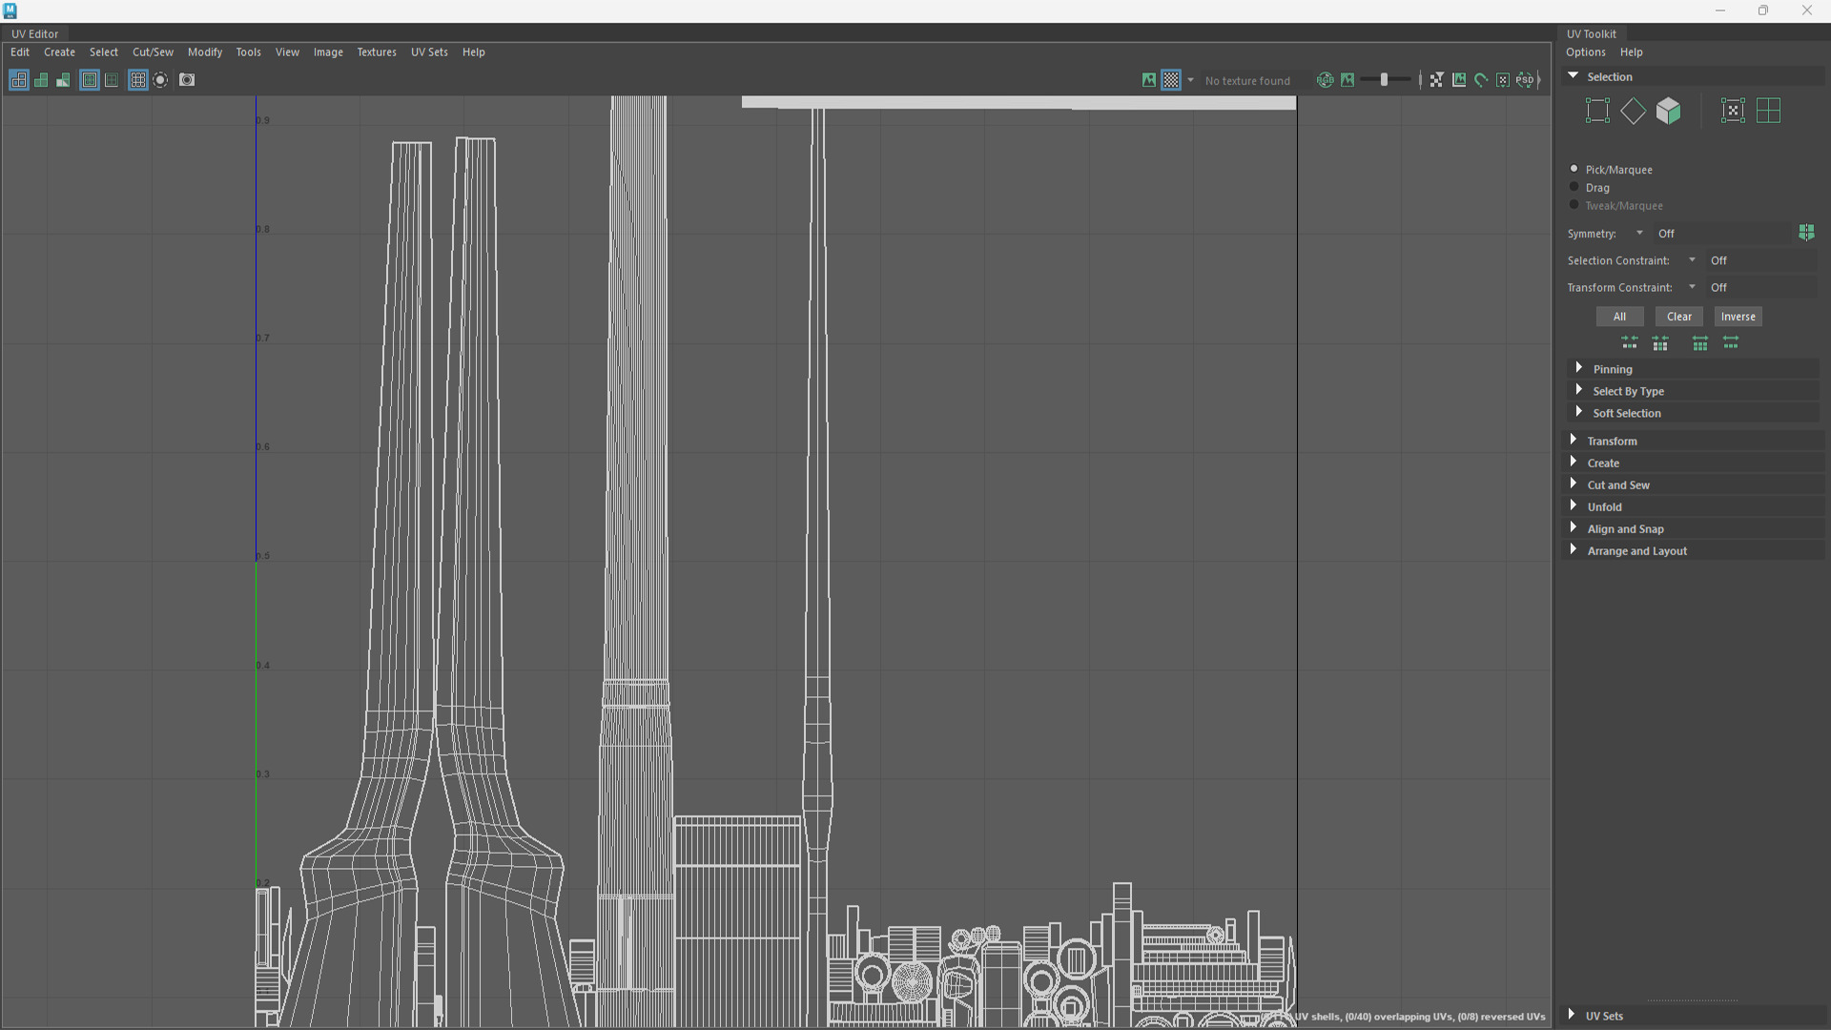The height and width of the screenshot is (1030, 1831).
Task: Click the Clear selection button
Action: pos(1678,317)
